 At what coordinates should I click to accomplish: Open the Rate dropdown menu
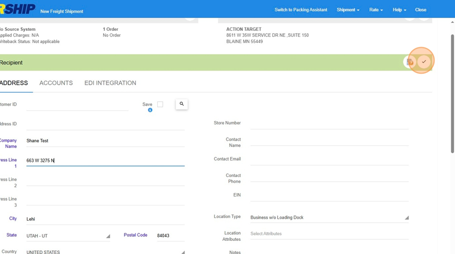(x=376, y=10)
